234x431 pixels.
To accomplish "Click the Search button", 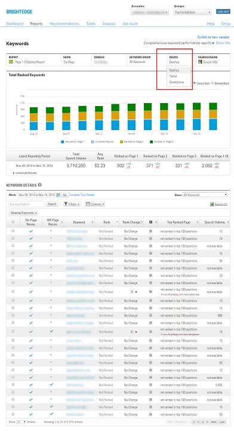I will (52, 204).
